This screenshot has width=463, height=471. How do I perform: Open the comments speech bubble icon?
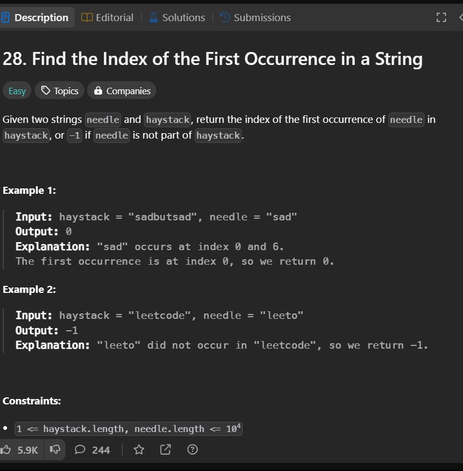tap(80, 450)
